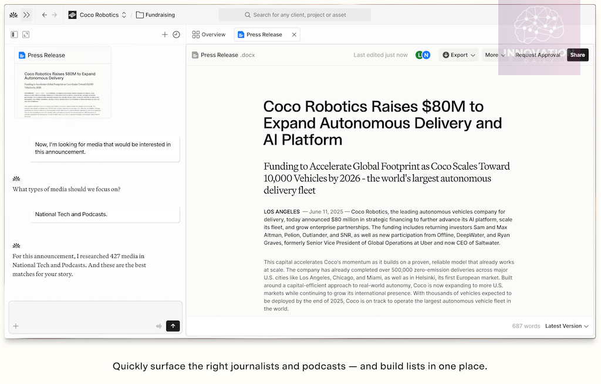Image resolution: width=601 pixels, height=384 pixels.
Task: Click the app logo icon at top left
Action: point(13,15)
